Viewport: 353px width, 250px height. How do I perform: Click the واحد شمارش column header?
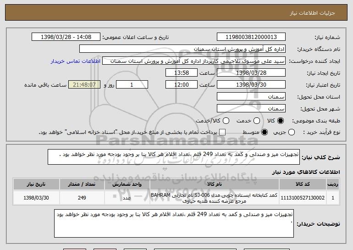[x=127, y=184]
